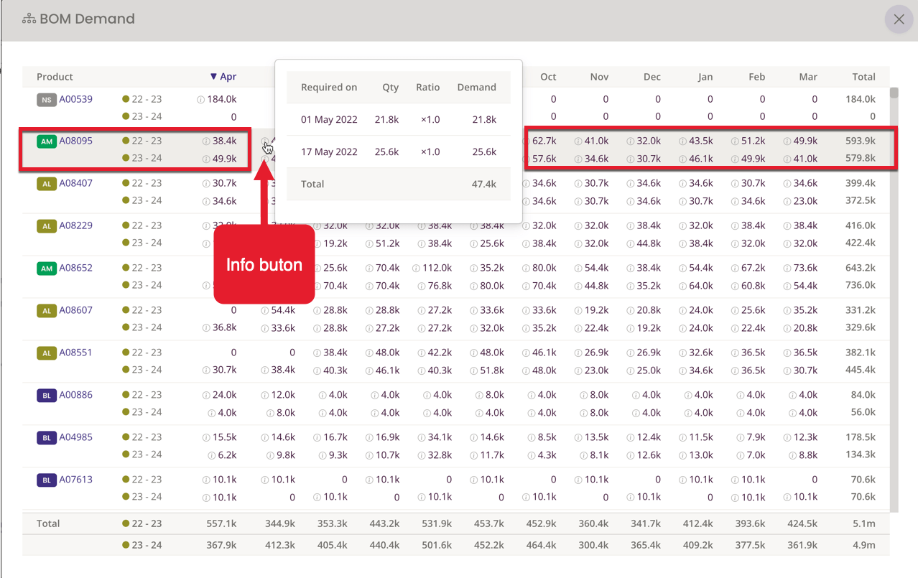
Task: Click the BOM Demand hierarchy icon in title
Action: [29, 19]
